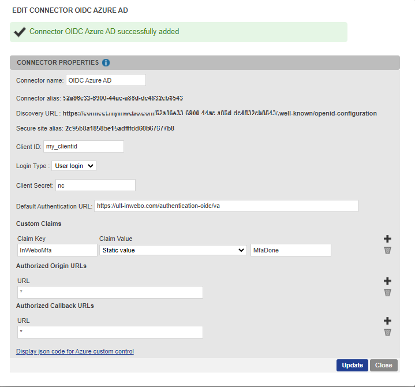Screen dimensions: 415x387
Task: Click the Close button
Action: (384, 365)
